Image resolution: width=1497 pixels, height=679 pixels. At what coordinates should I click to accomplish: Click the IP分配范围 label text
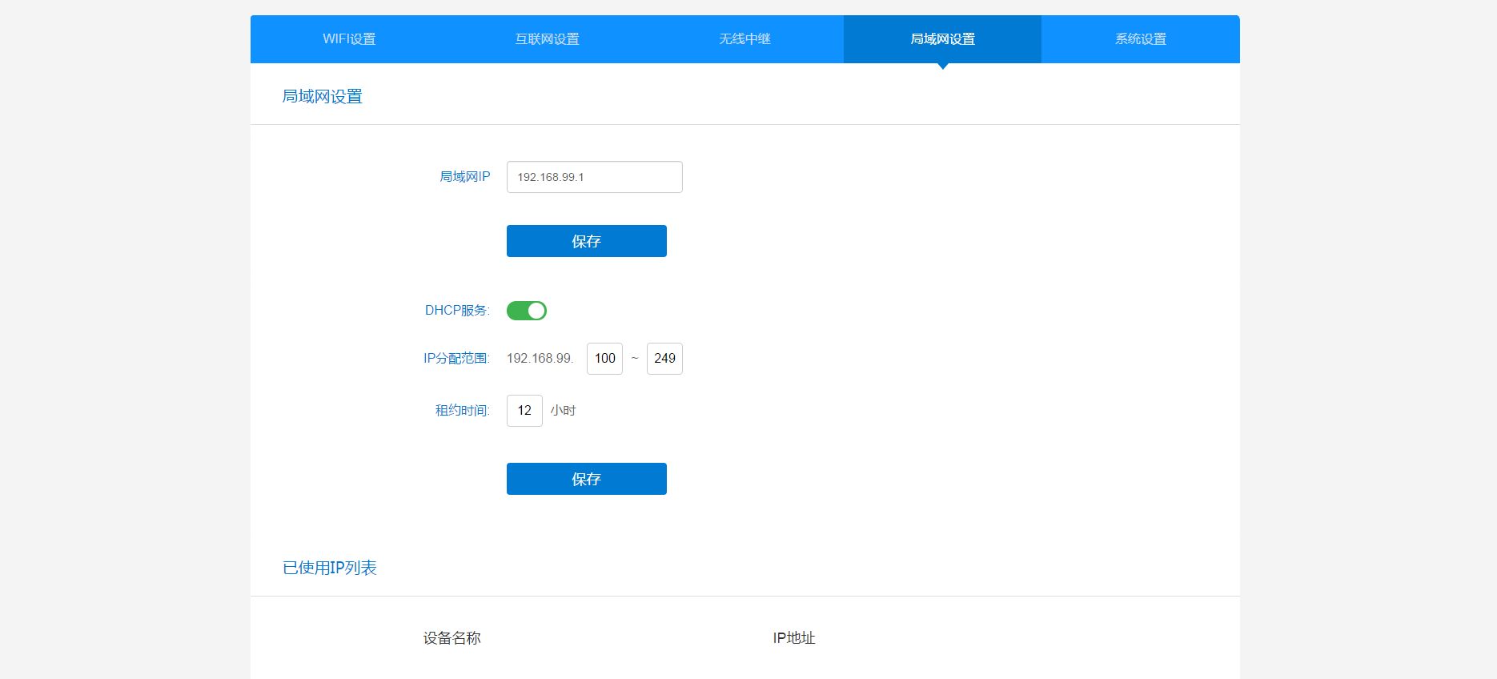(x=456, y=359)
